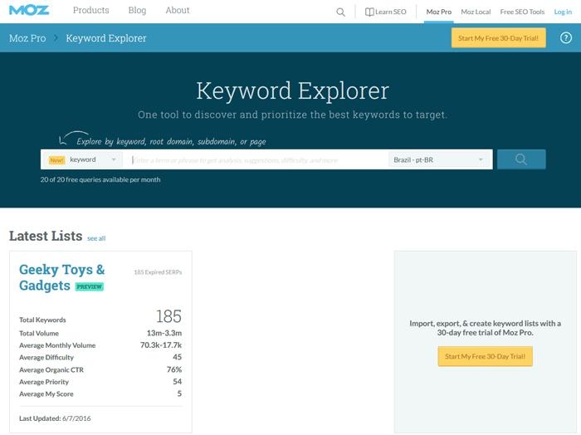Run the keyword search with magnifier button
581x435 pixels.
pyautogui.click(x=521, y=159)
